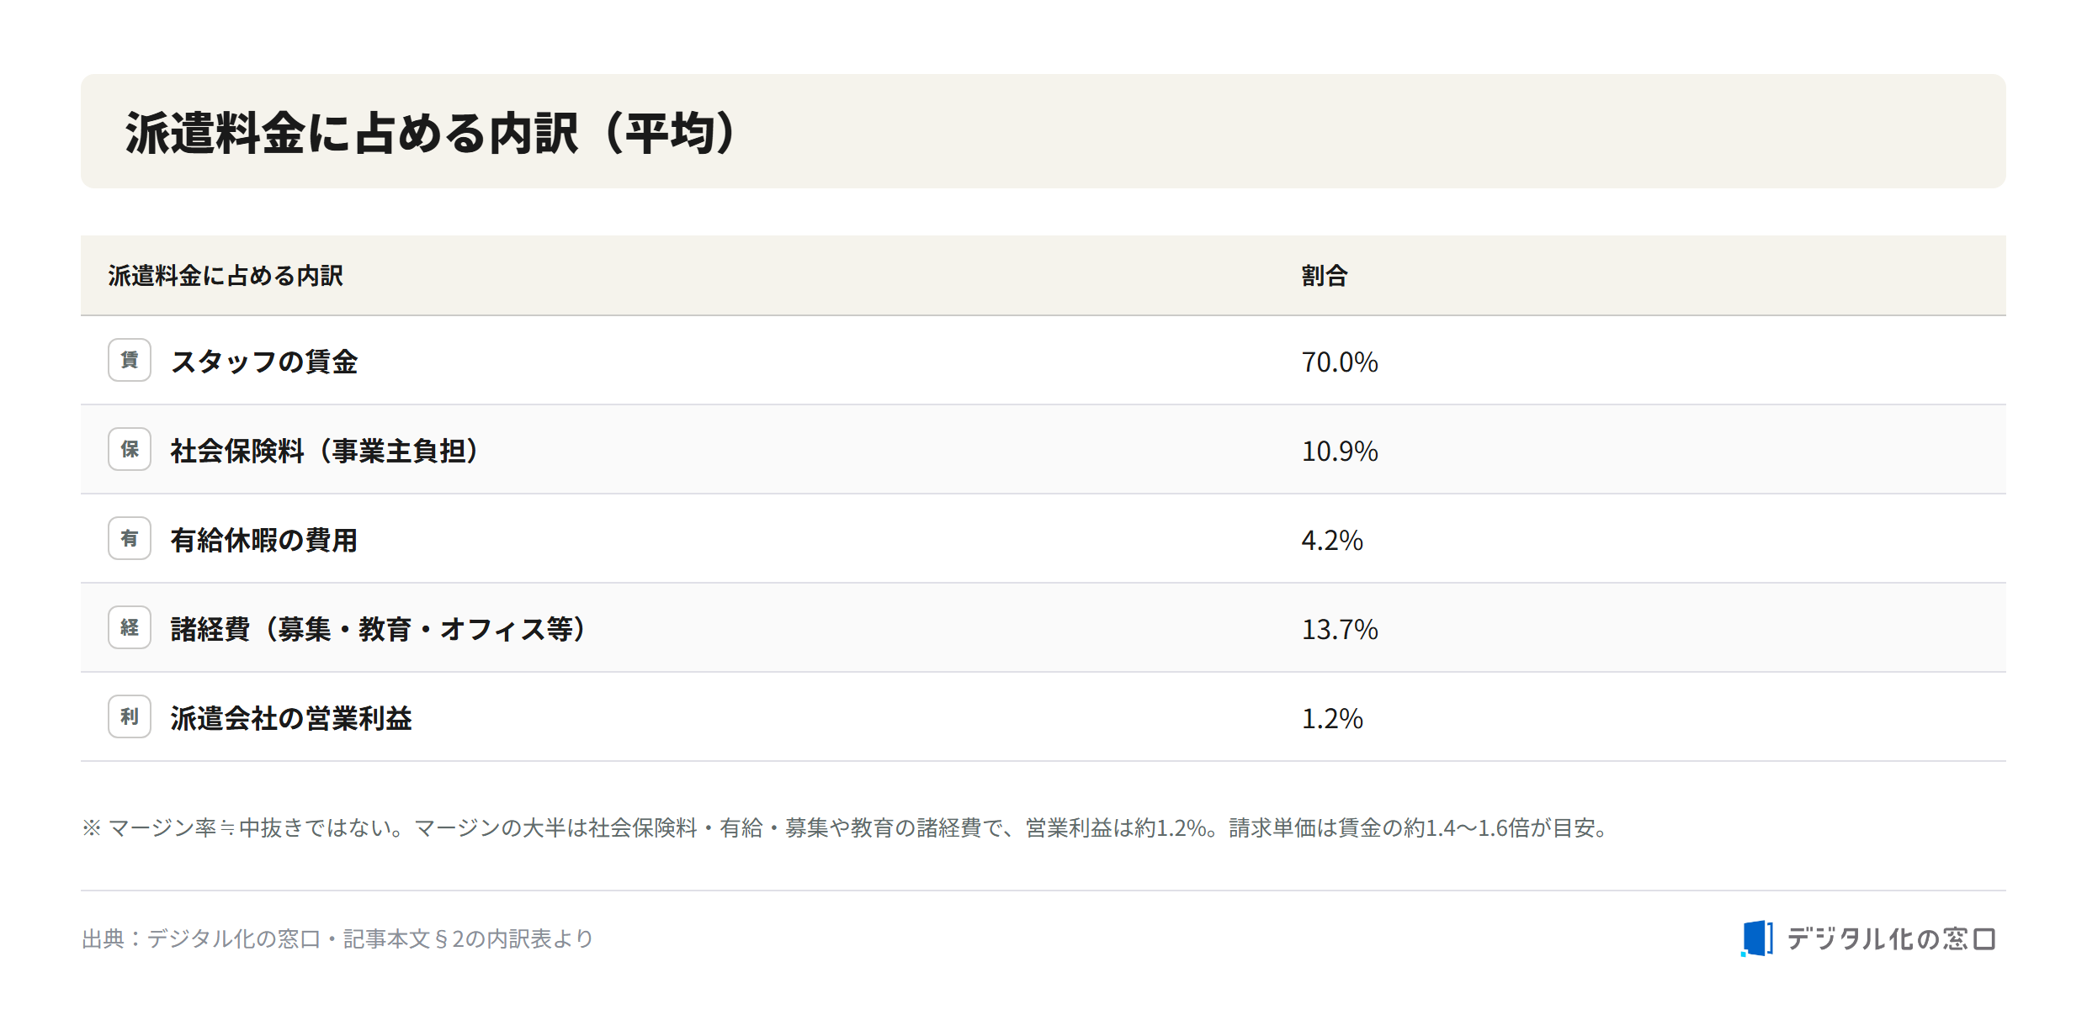Click the 13.7% percentage value
Viewport: 2087px width, 1036px height.
click(x=1340, y=629)
